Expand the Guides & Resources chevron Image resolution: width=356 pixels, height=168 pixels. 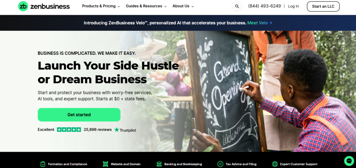(x=165, y=7)
